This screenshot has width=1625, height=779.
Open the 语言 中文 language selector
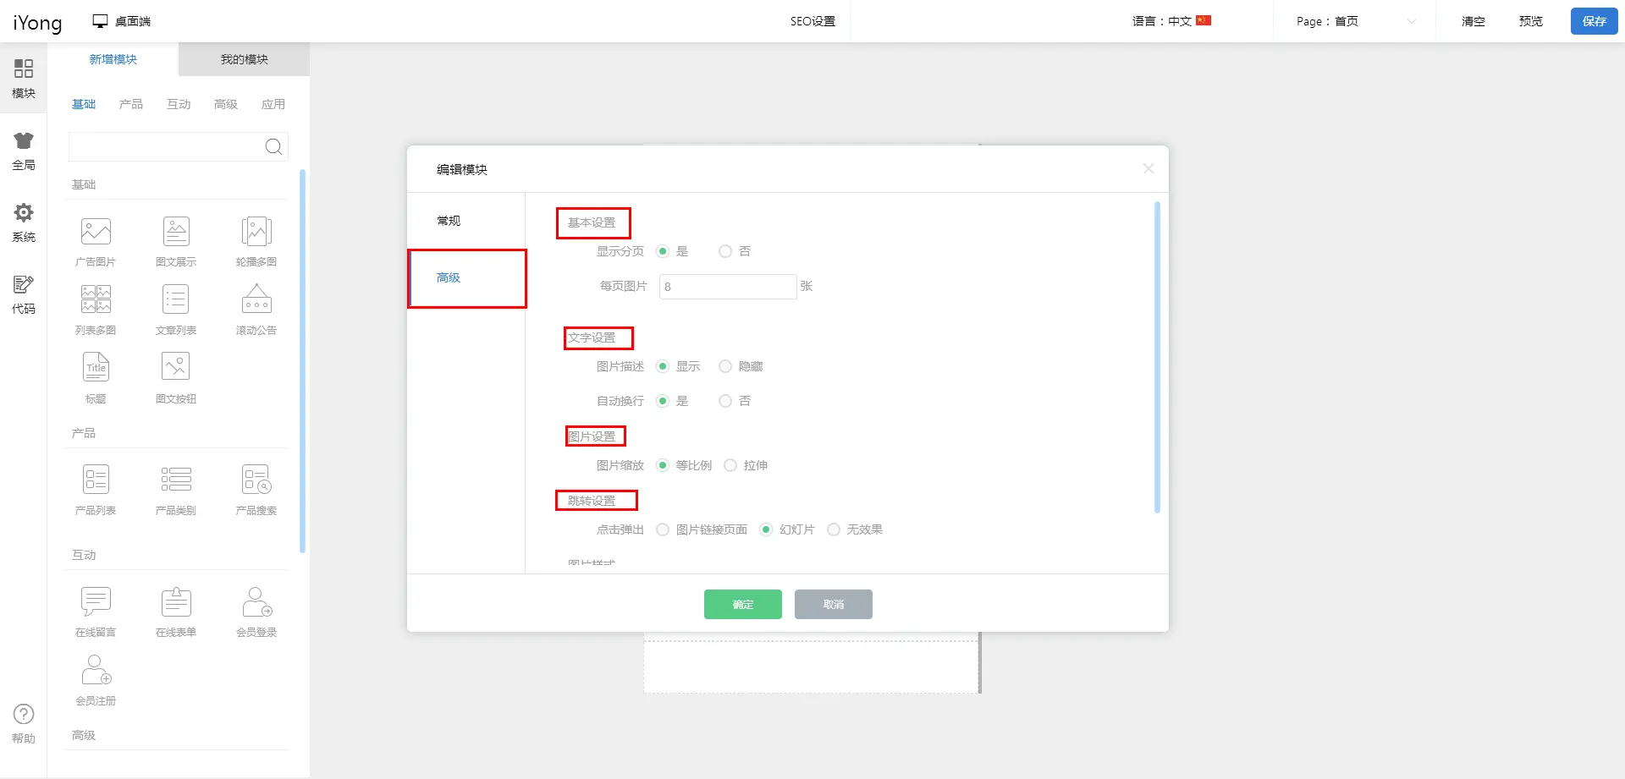(1171, 21)
